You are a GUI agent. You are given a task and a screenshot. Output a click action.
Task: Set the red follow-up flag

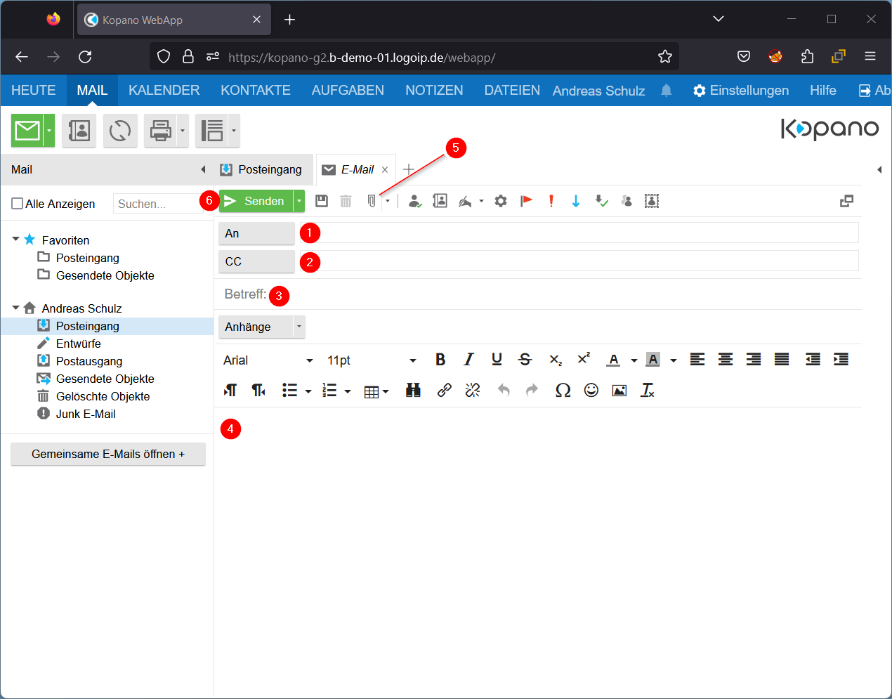pyautogui.click(x=526, y=201)
